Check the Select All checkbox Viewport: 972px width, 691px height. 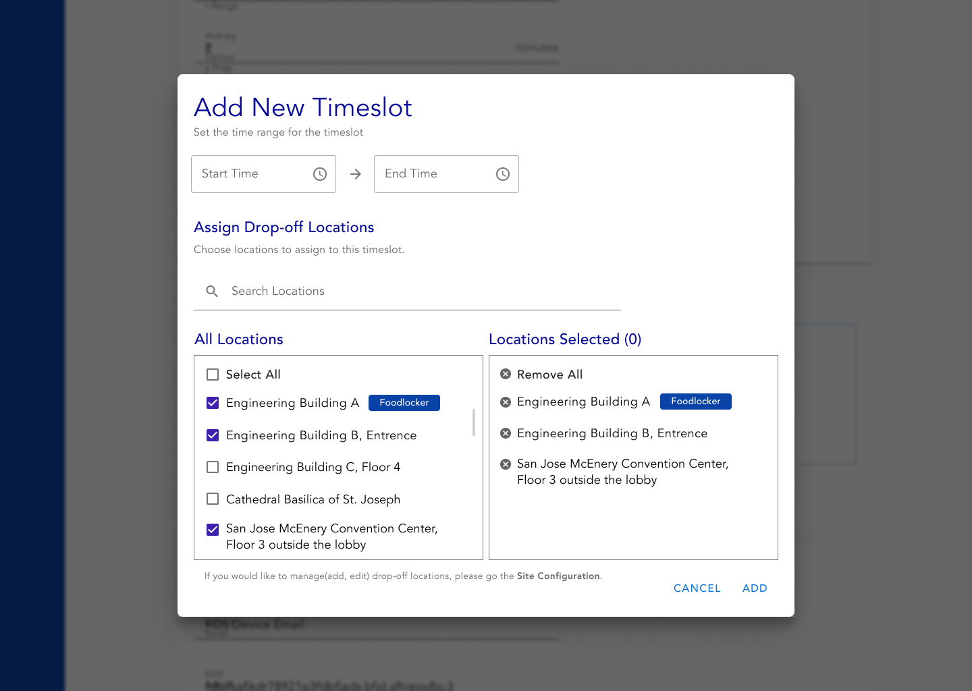(x=213, y=375)
